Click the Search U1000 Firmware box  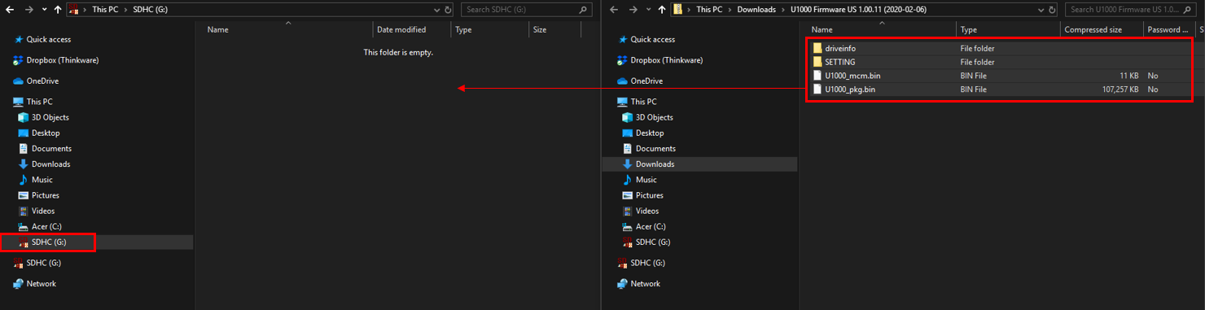1130,10
